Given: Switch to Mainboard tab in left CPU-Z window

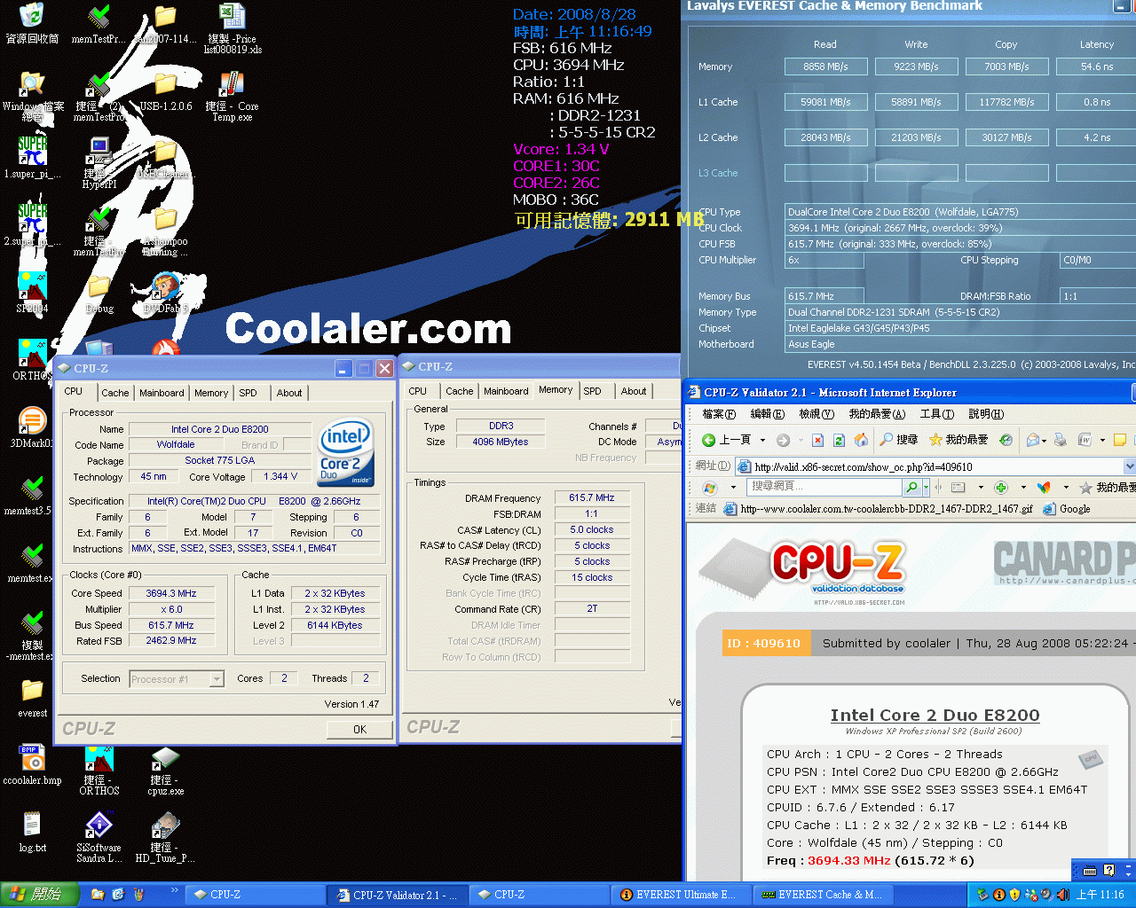Looking at the screenshot, I should tap(162, 393).
